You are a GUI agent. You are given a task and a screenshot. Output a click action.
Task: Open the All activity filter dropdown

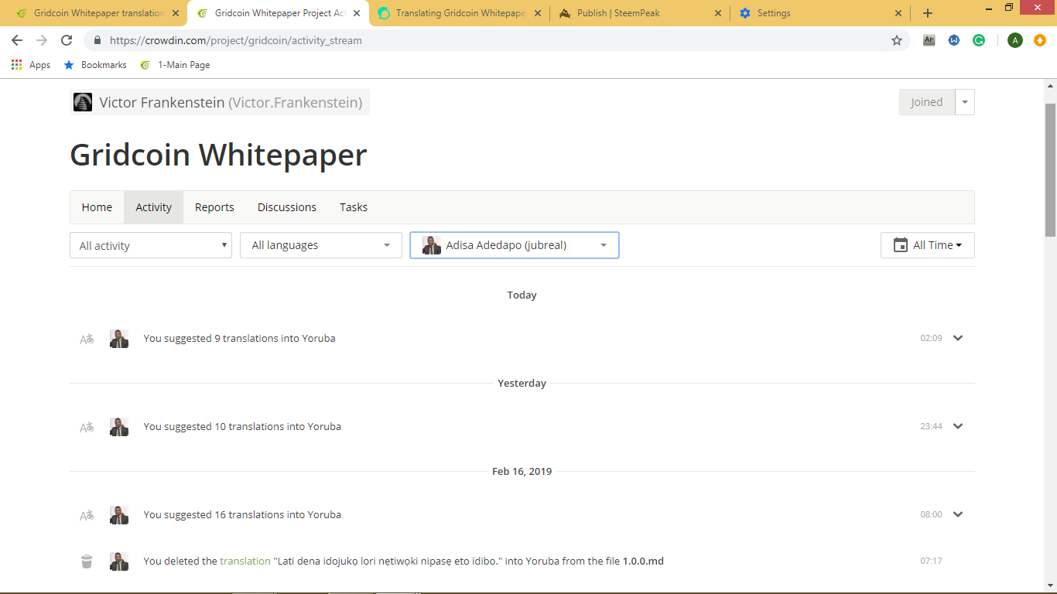151,245
